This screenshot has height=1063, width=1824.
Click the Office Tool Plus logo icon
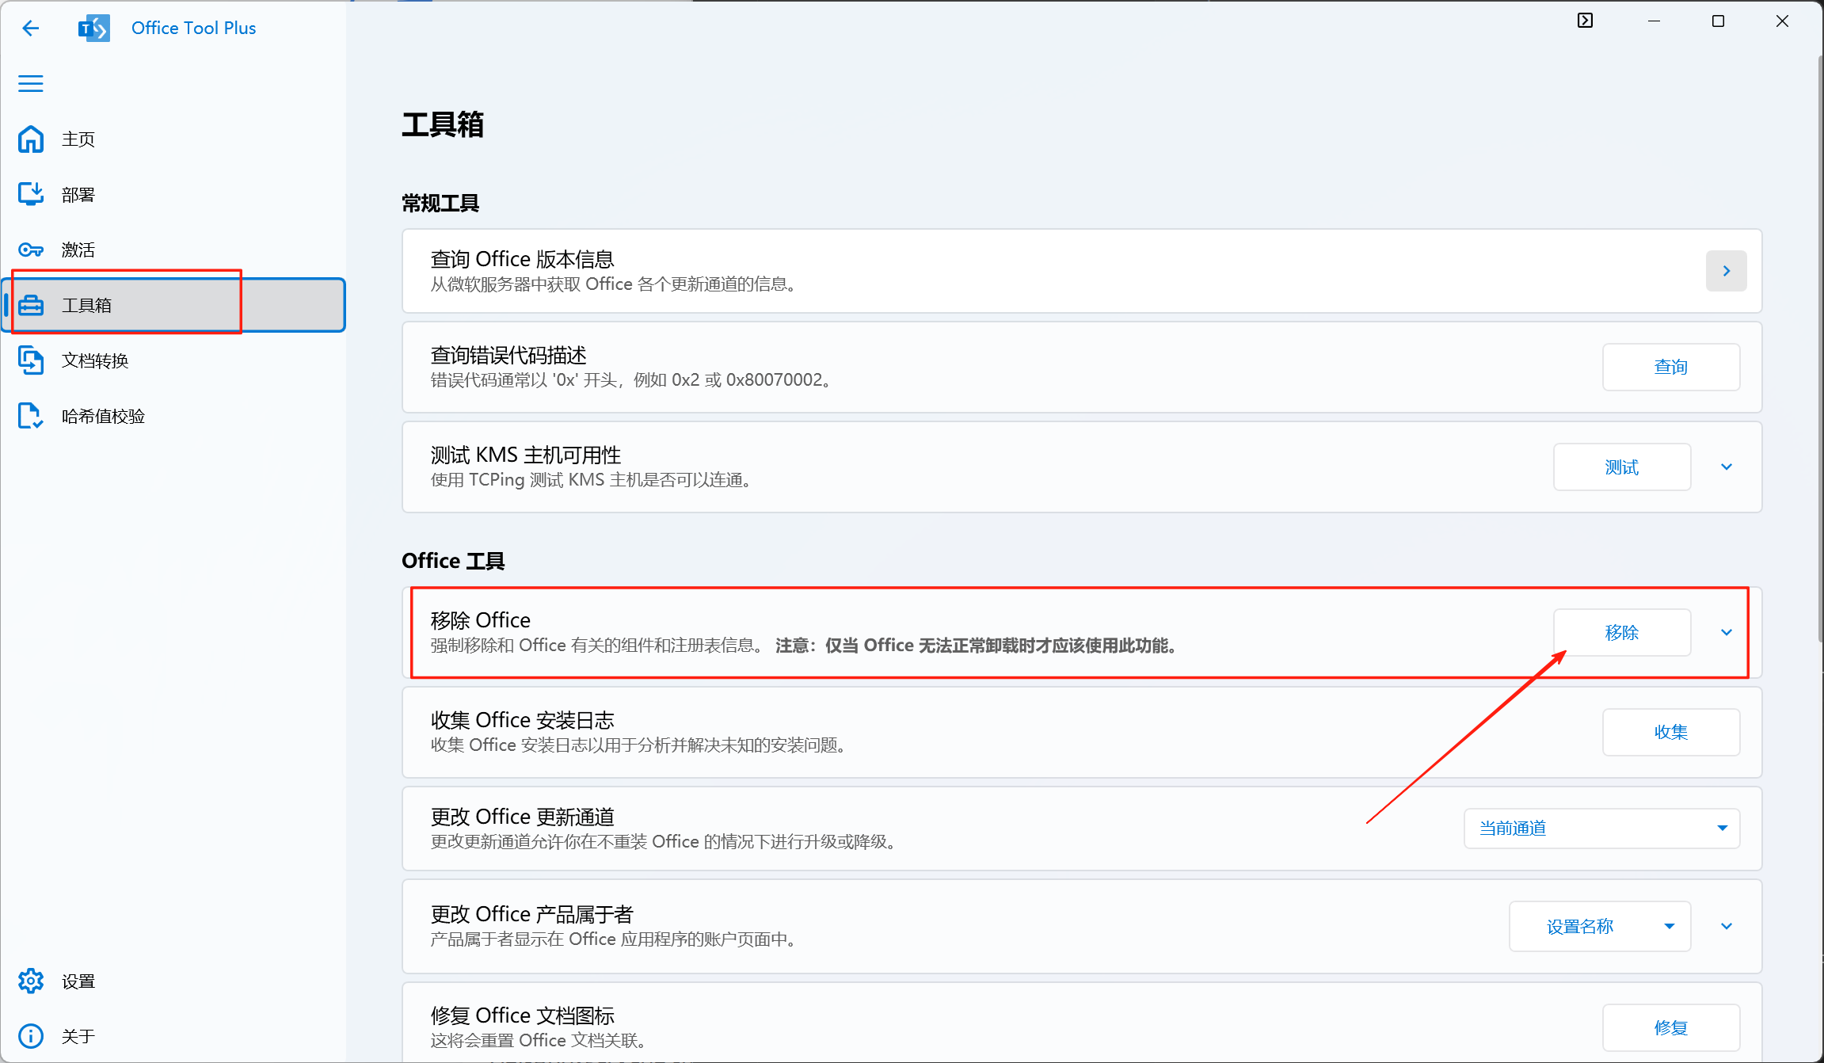point(94,29)
